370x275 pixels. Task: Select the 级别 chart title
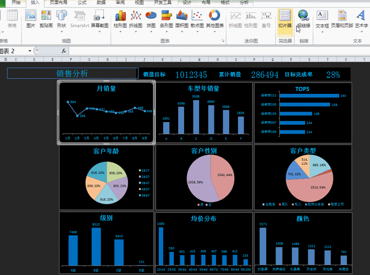(x=106, y=218)
